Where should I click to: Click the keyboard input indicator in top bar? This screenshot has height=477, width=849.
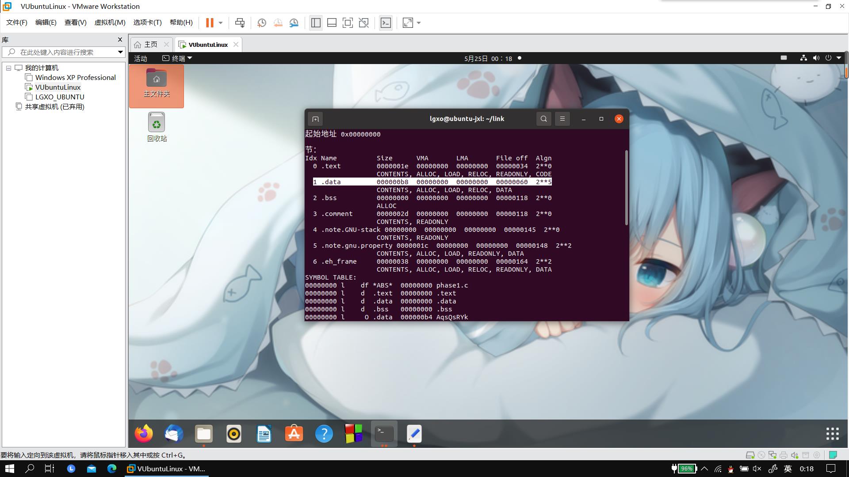point(784,58)
